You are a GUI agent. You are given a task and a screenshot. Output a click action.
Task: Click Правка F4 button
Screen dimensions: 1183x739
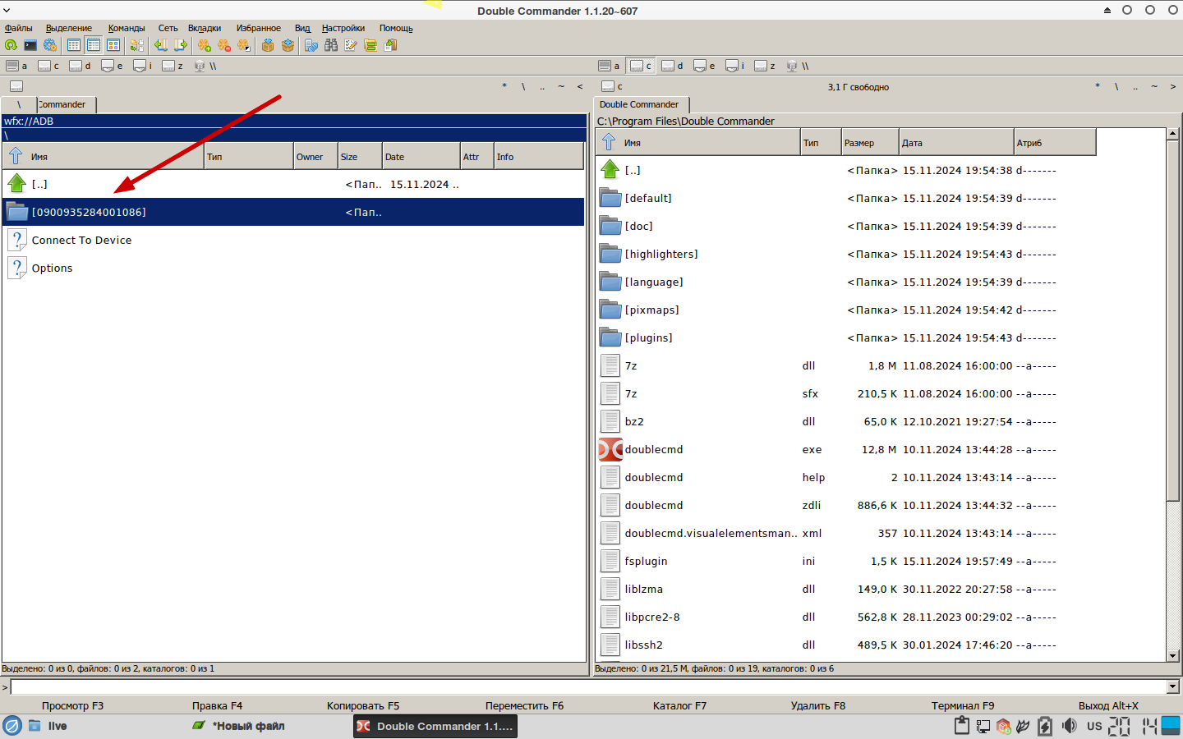click(218, 705)
